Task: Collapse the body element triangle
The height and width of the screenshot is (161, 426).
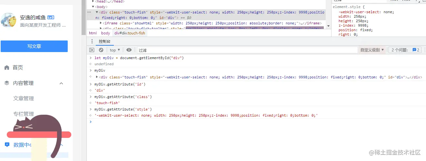Action: pos(93,7)
